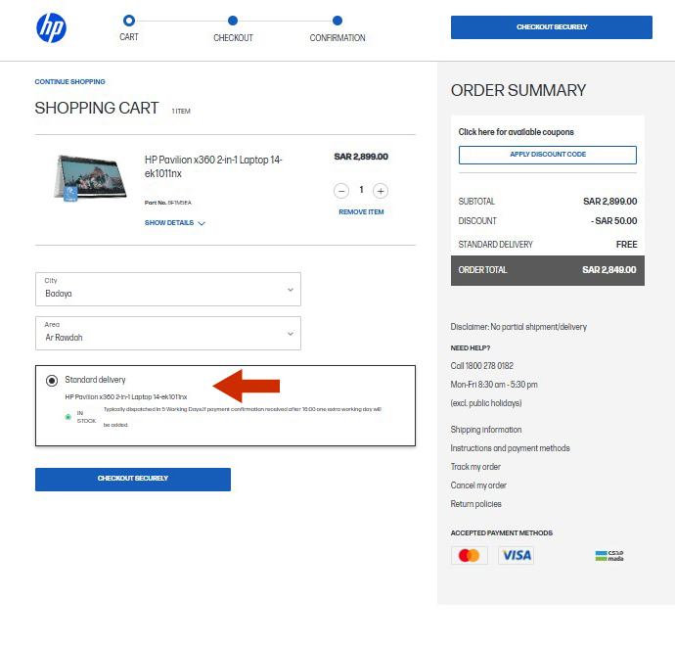Click the mada payment icon
This screenshot has height=646, width=675.
[x=608, y=556]
